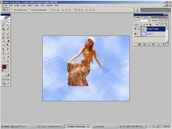Select the Eraser tool
The height and width of the screenshot is (129, 172).
(x=3, y=41)
